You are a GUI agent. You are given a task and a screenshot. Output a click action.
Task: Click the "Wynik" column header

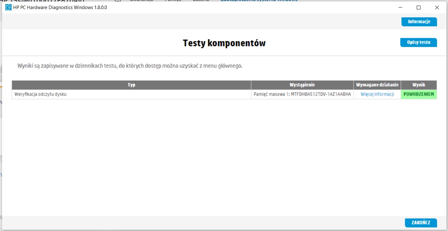click(419, 85)
